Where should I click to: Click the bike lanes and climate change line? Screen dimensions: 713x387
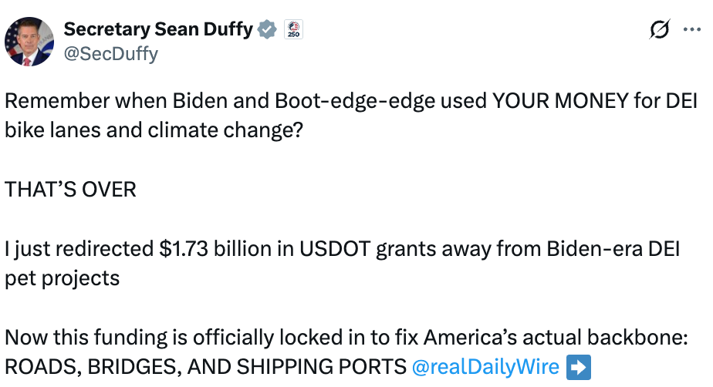154,130
